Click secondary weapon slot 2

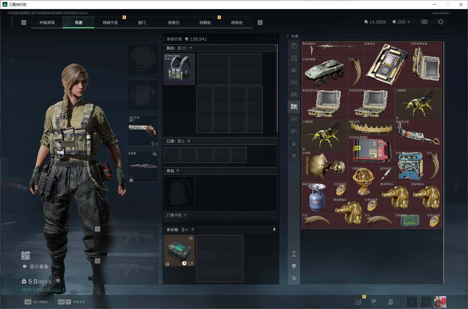pyautogui.click(x=126, y=271)
